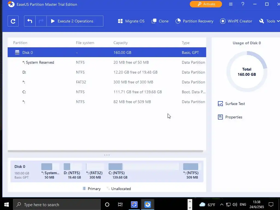Screen dimensions: 280x210
Task: Open the Help question mark icon
Action: (243, 4)
